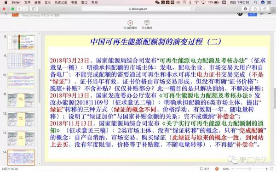Show Safari downloads icon
276x172 pixels.
245,9
